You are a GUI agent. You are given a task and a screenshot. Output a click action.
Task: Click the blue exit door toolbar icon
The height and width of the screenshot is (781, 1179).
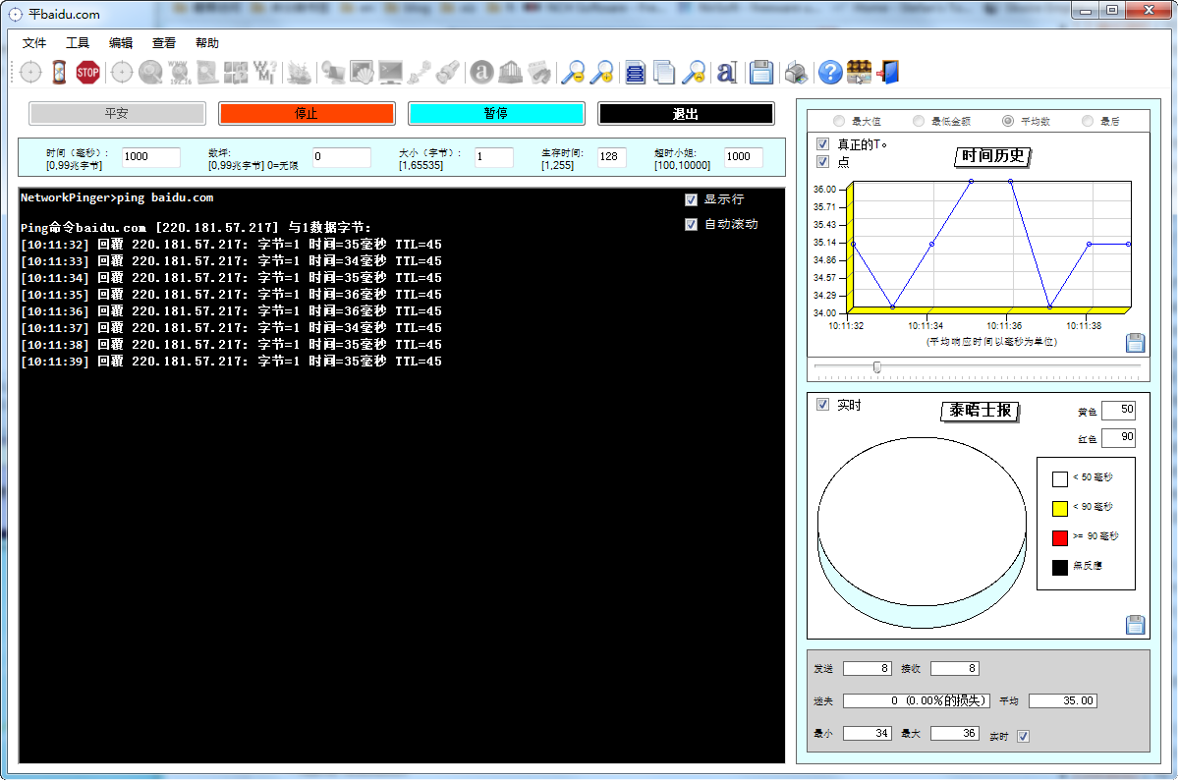(888, 72)
